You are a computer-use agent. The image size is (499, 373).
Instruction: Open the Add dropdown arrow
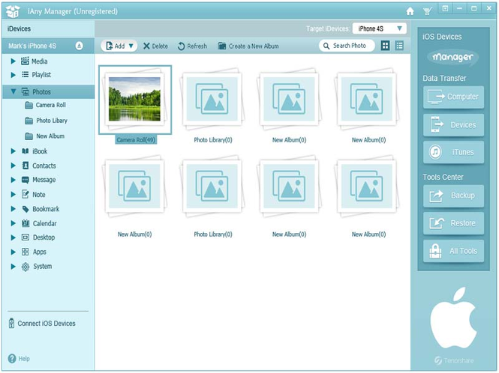point(131,46)
